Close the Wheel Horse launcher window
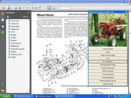Screen dimensions: 131x98 coord(126,12)
